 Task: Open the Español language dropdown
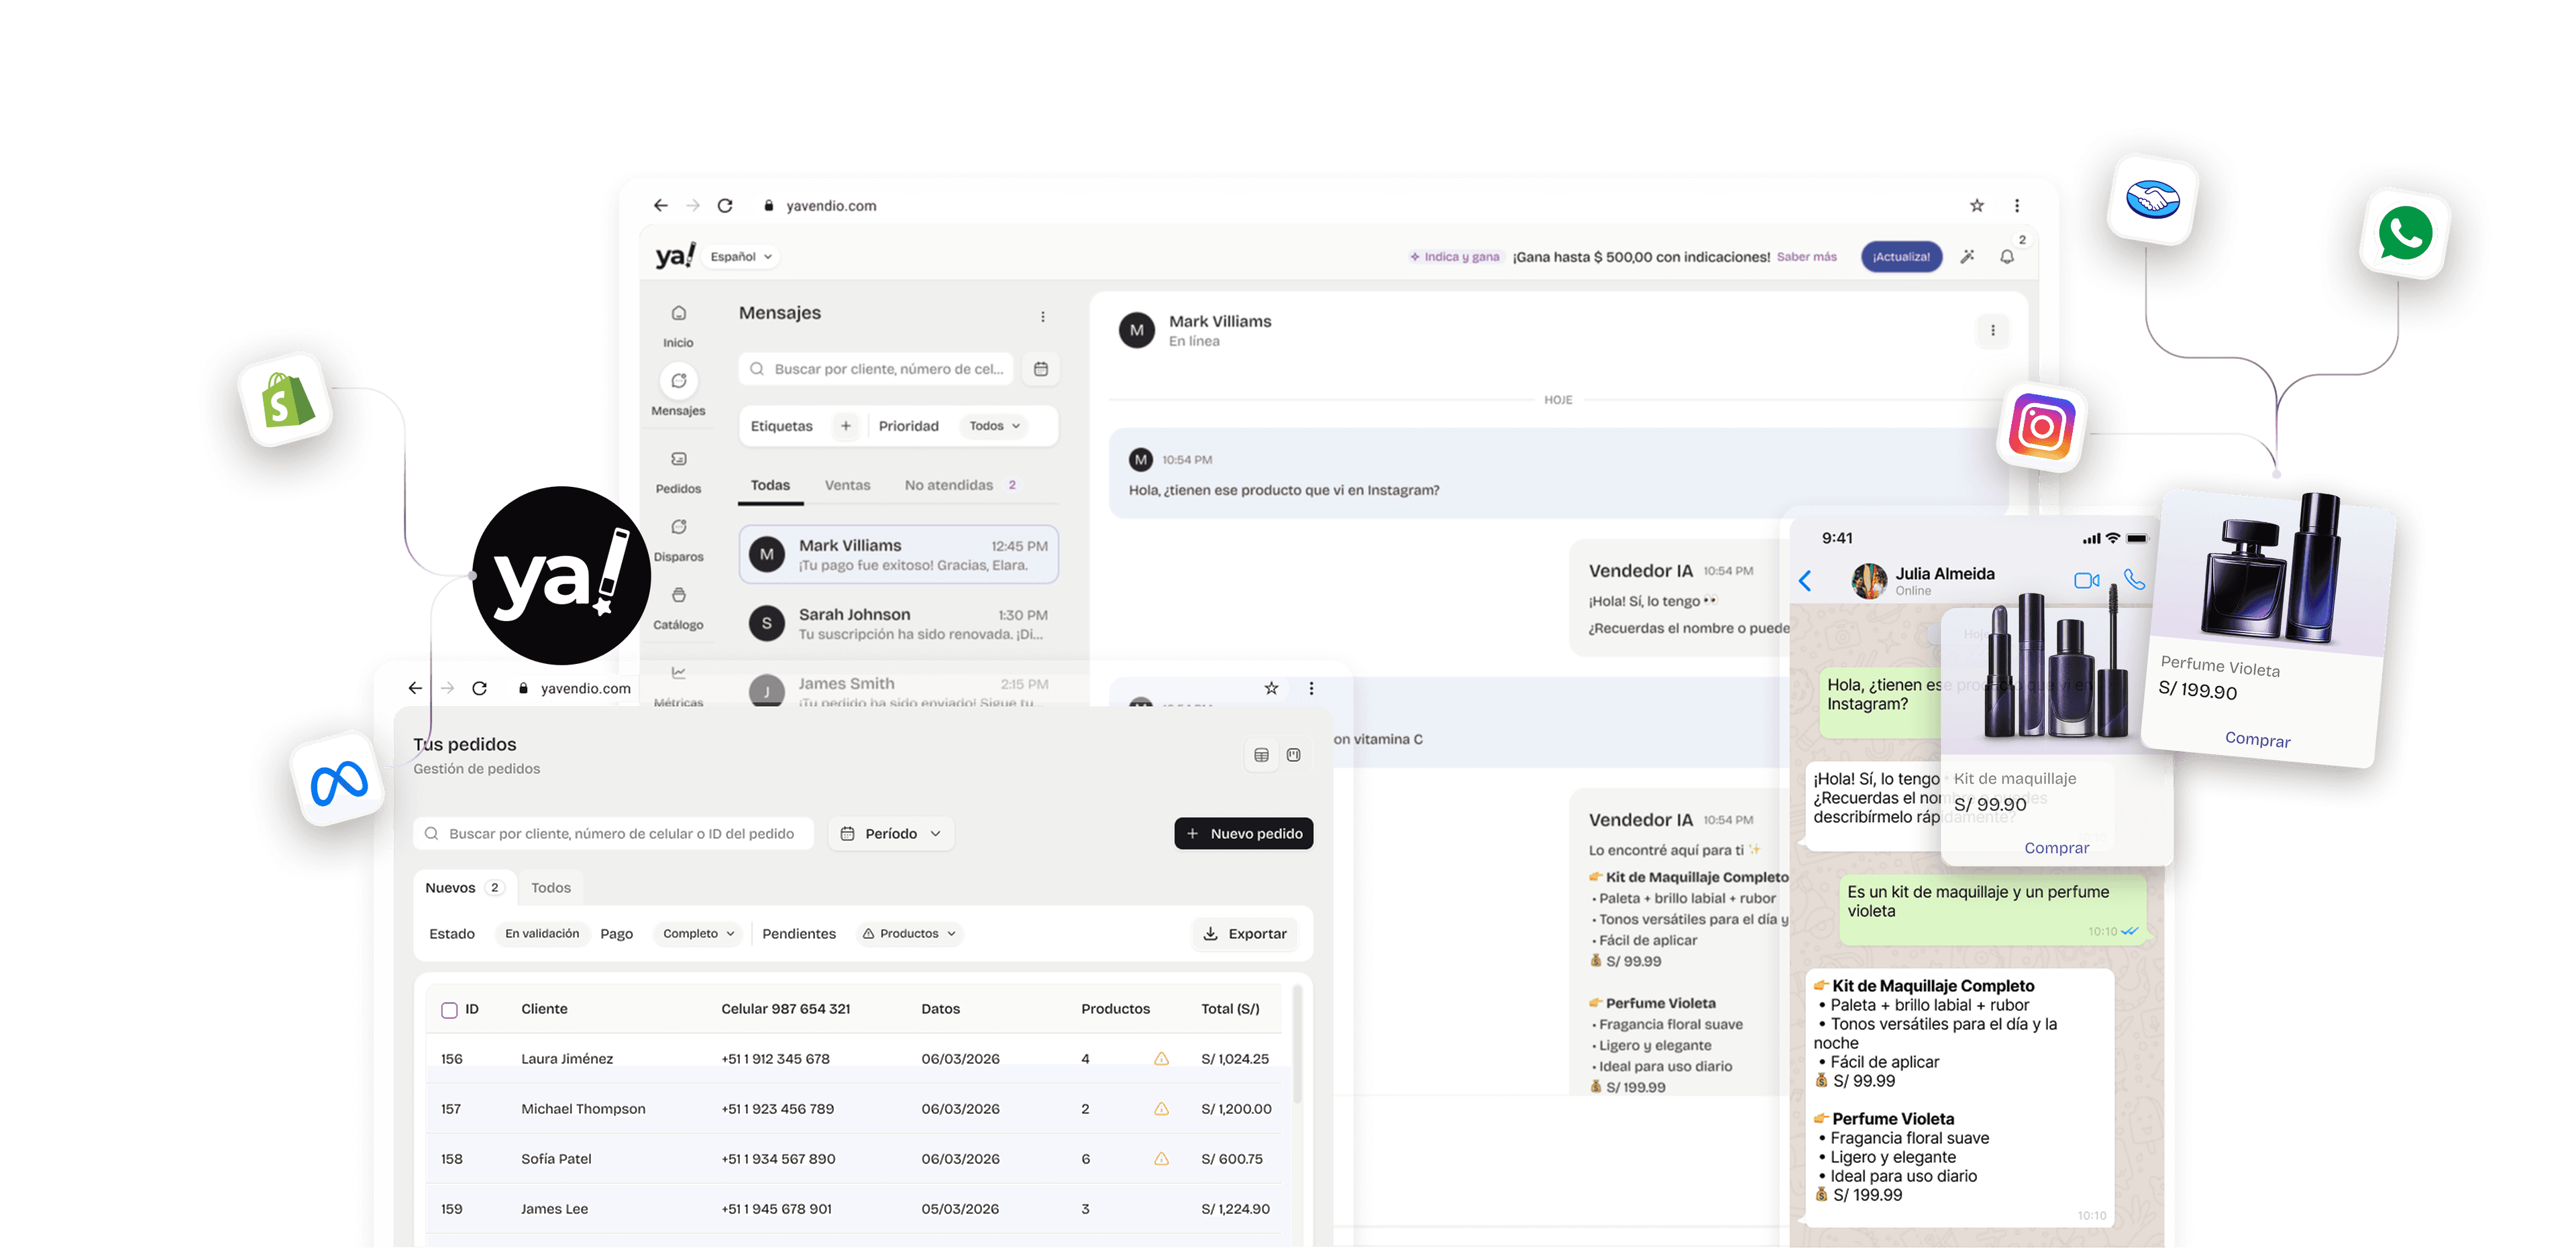click(x=741, y=257)
